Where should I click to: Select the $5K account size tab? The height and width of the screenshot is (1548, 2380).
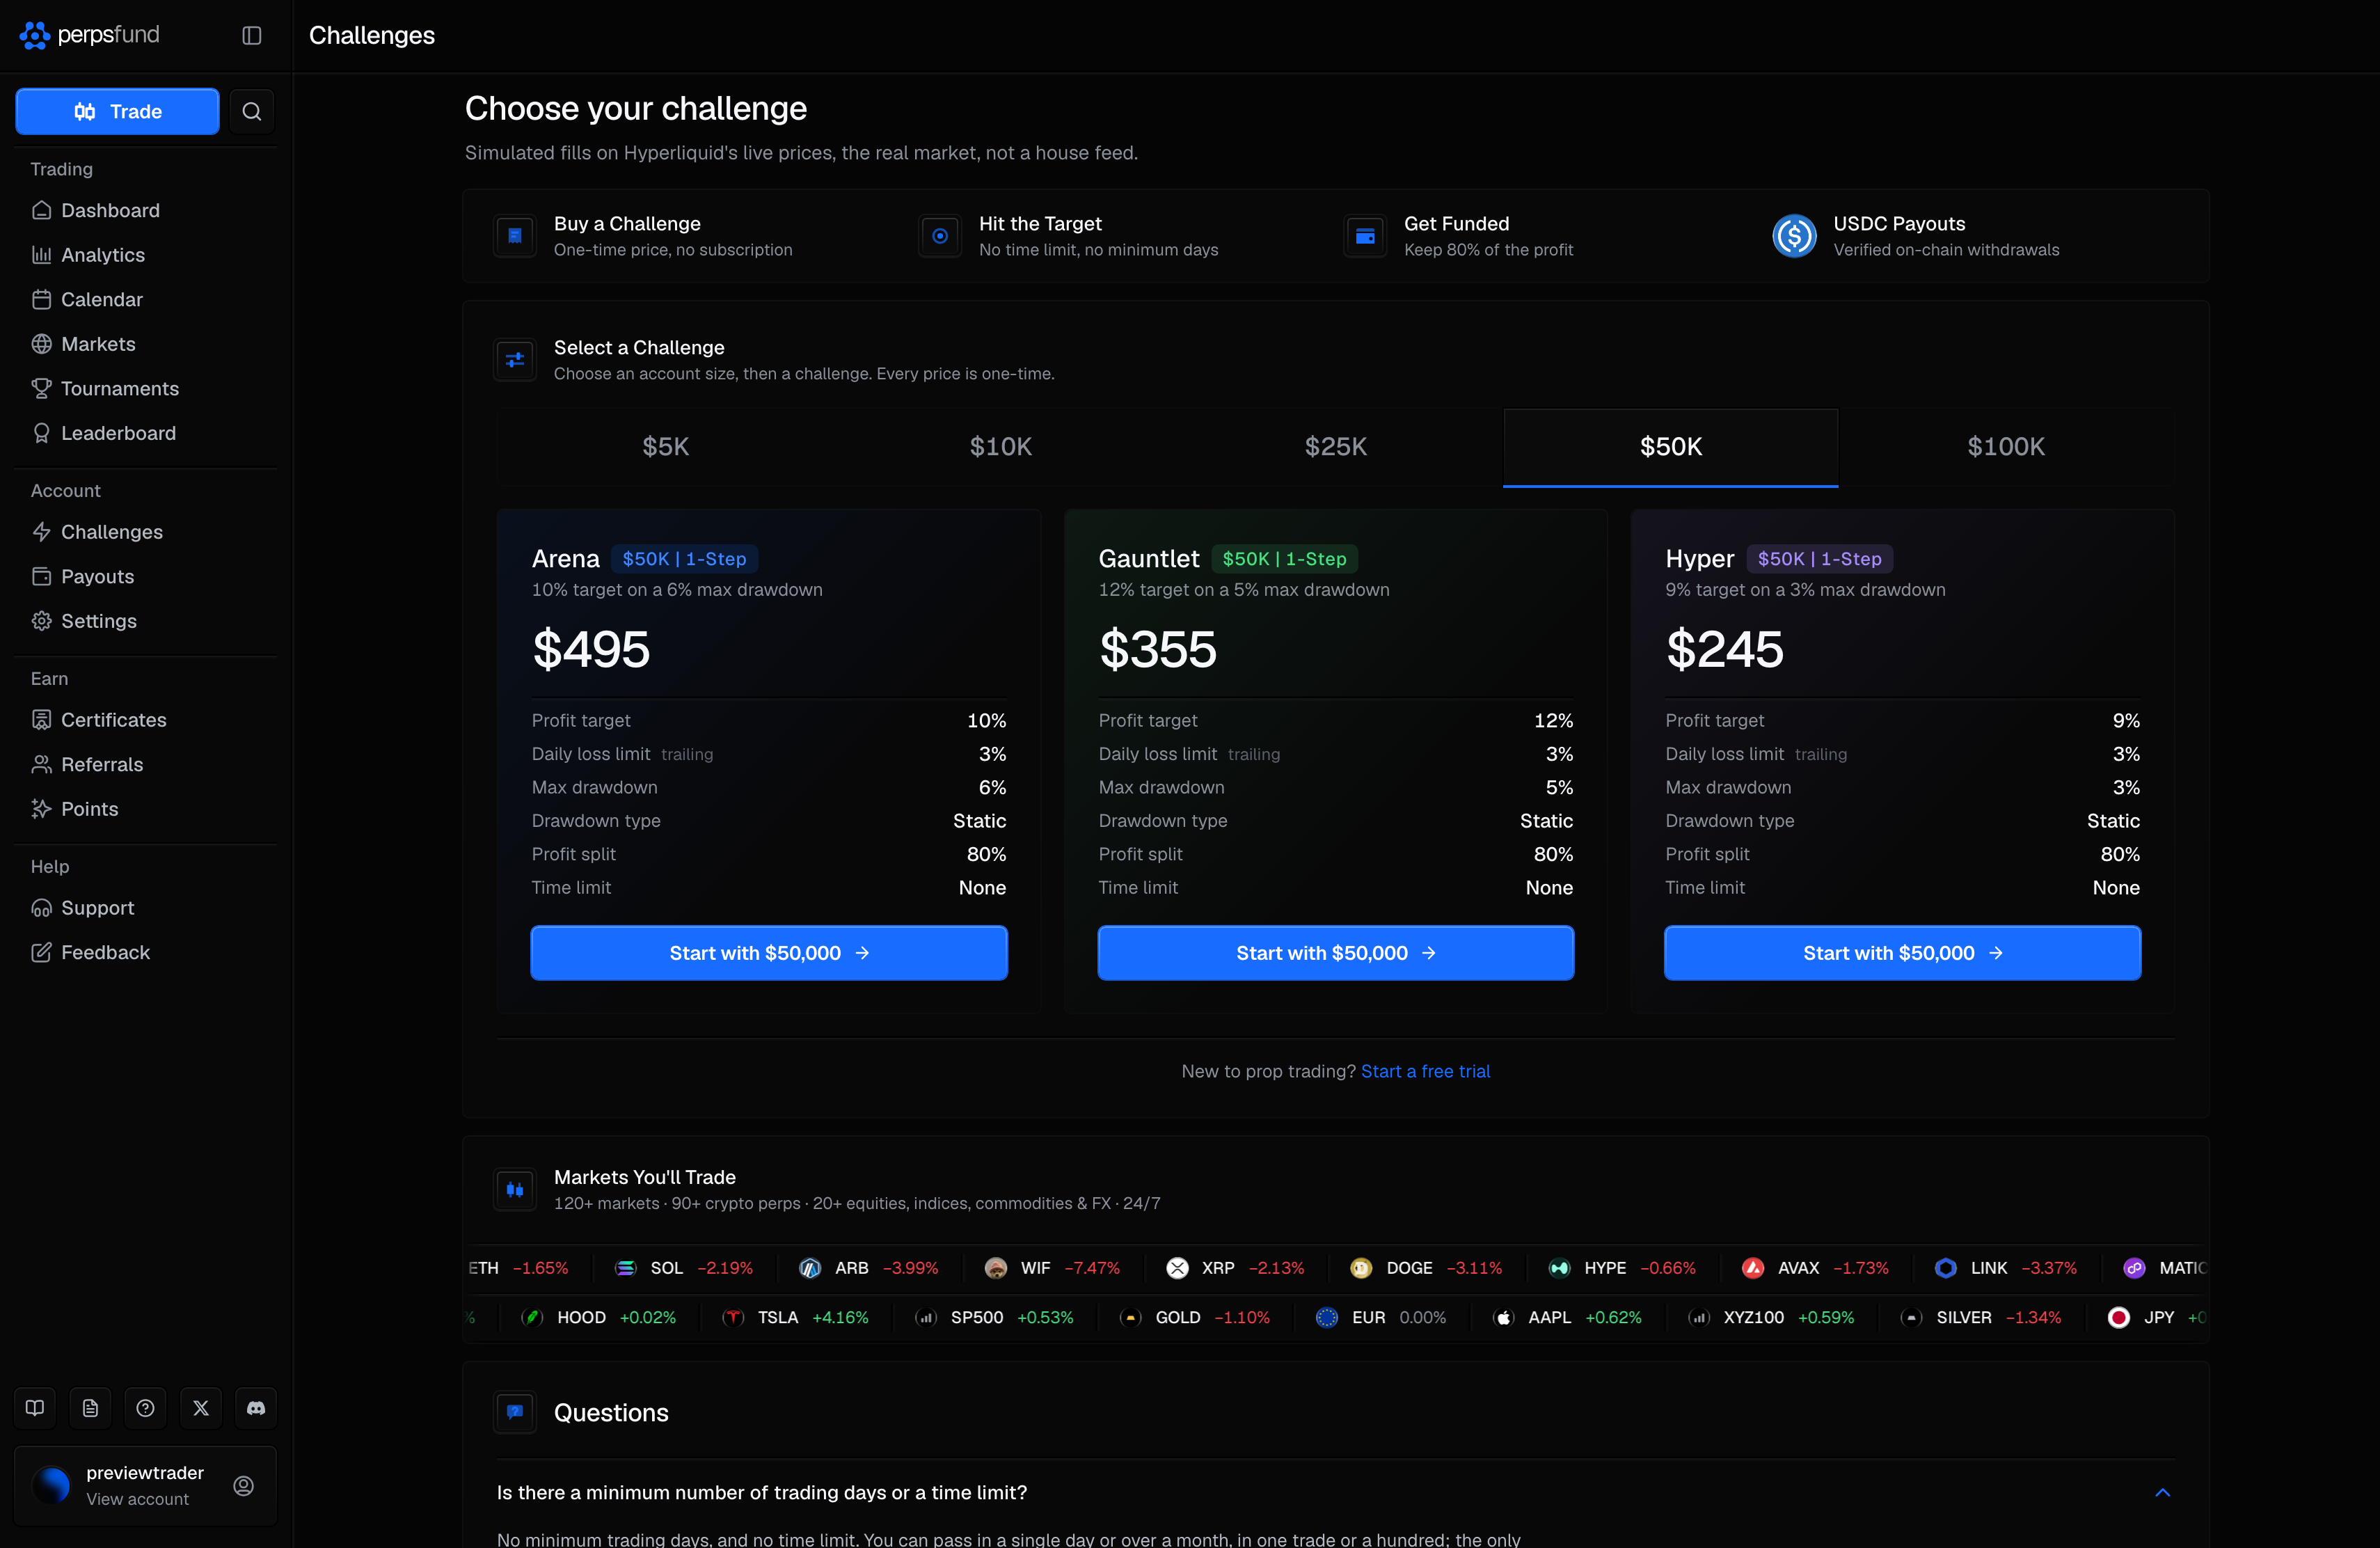666,446
